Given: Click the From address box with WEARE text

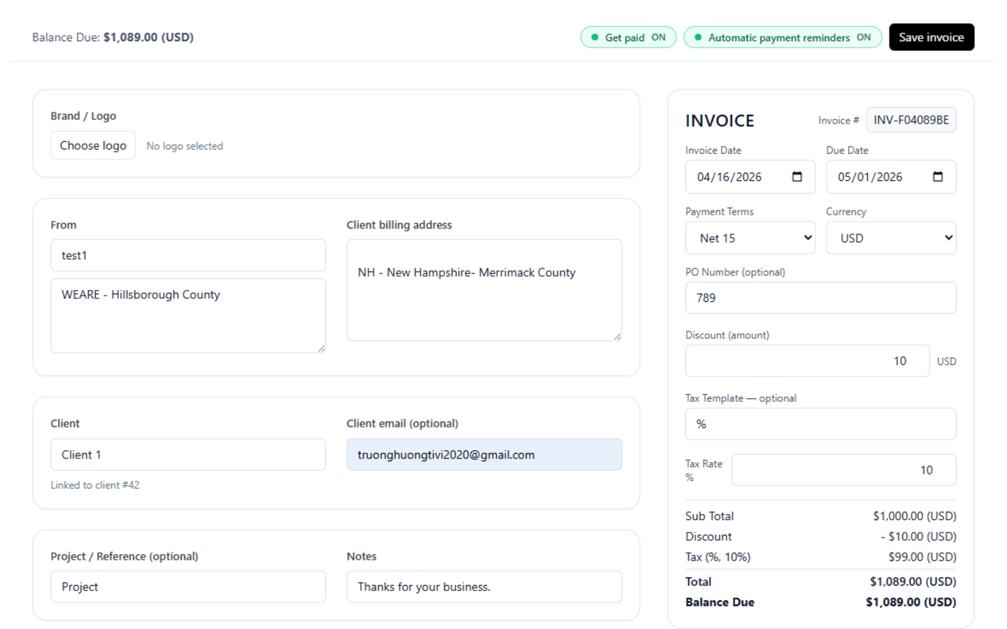Looking at the screenshot, I should point(188,315).
